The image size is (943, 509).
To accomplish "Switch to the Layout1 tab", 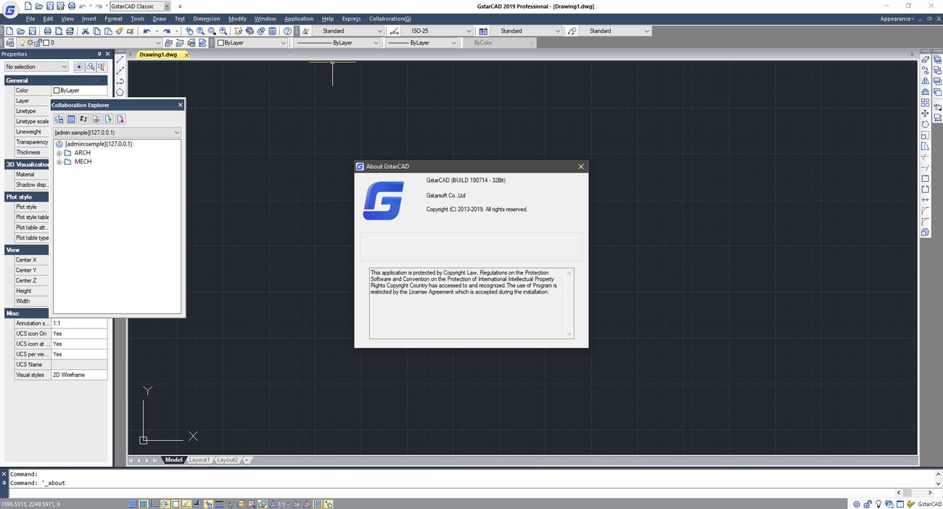I will click(199, 459).
